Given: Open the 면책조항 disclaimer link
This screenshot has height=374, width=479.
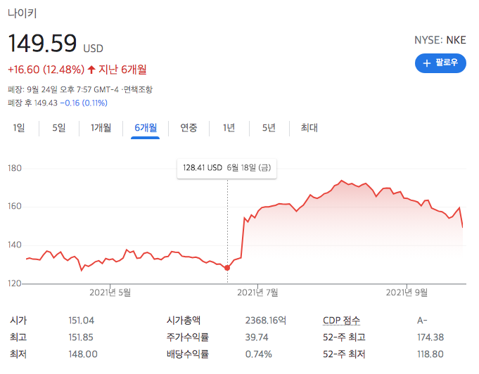Looking at the screenshot, I should [138, 89].
